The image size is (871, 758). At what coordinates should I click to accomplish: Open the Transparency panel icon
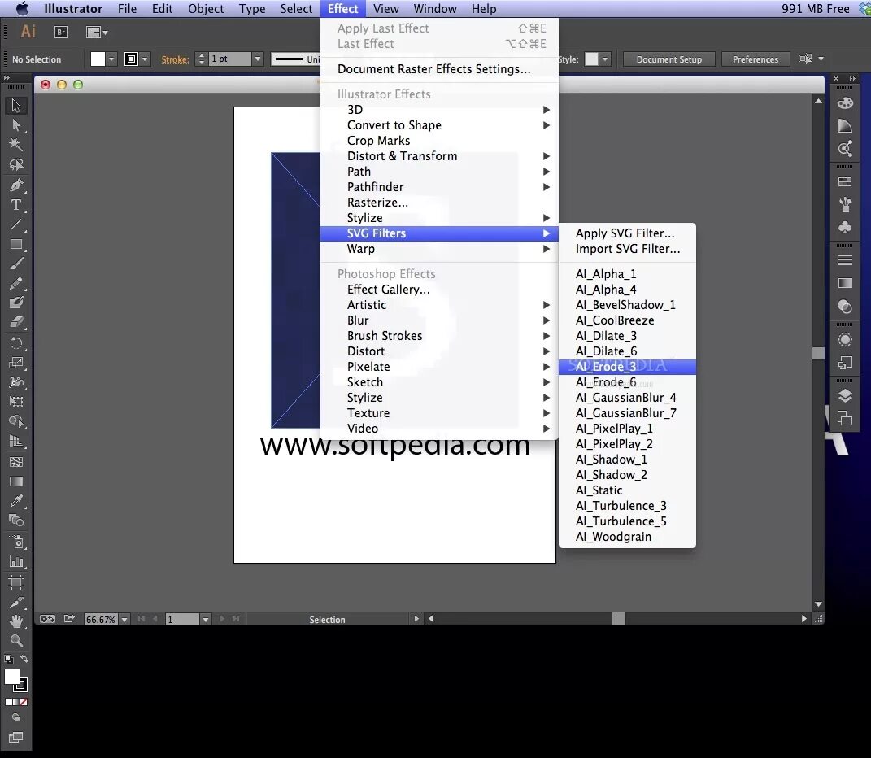point(845,307)
